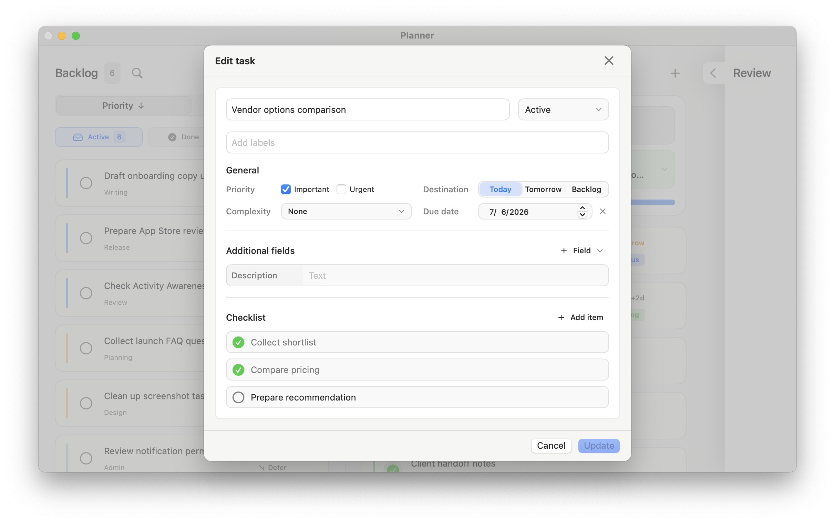This screenshot has height=523, width=835.
Task: Click the Backlog count badge showing 6
Action: [x=112, y=73]
